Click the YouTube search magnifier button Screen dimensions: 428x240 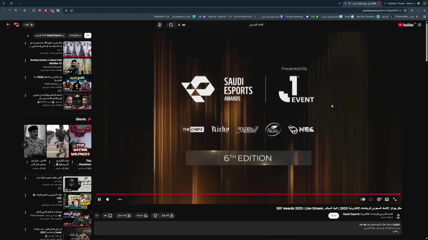[x=171, y=25]
